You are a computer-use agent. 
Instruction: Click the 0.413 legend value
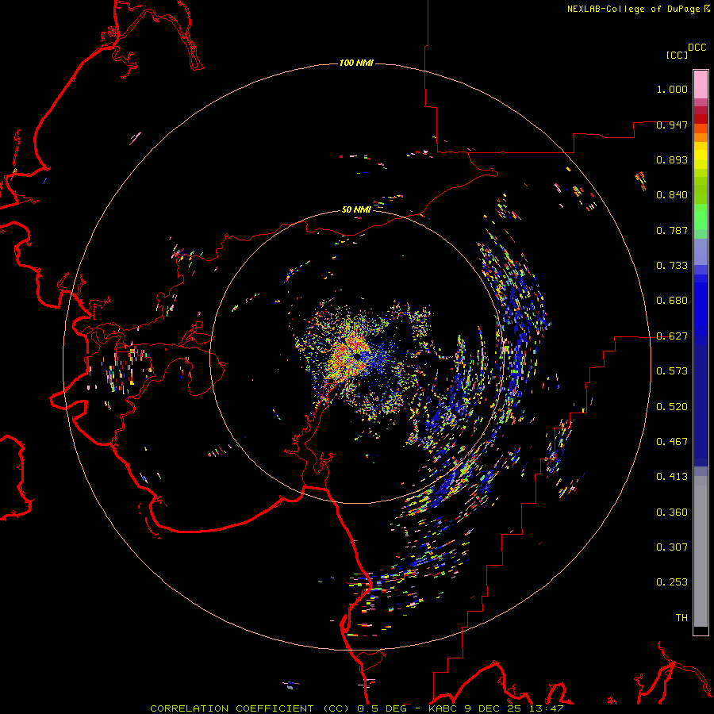point(672,477)
